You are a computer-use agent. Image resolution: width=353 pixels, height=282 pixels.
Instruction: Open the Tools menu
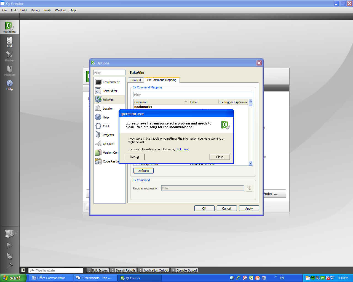tap(47, 10)
